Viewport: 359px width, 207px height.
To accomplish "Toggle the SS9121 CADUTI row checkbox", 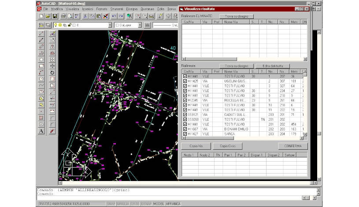I will 185,114.
